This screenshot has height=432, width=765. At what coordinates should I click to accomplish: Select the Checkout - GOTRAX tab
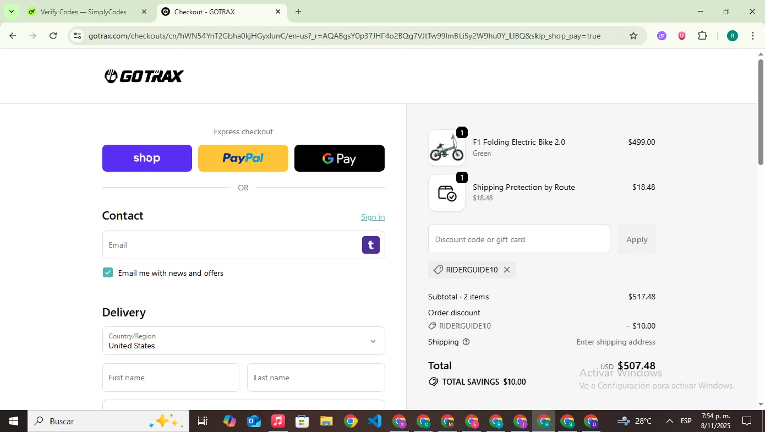point(204,12)
